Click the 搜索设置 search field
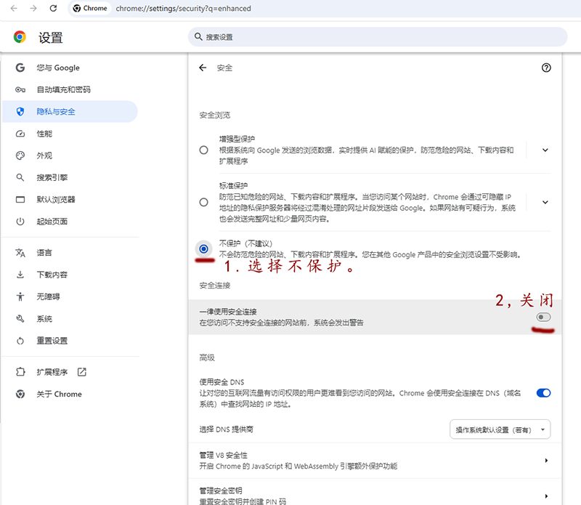The width and height of the screenshot is (581, 505). coord(378,37)
